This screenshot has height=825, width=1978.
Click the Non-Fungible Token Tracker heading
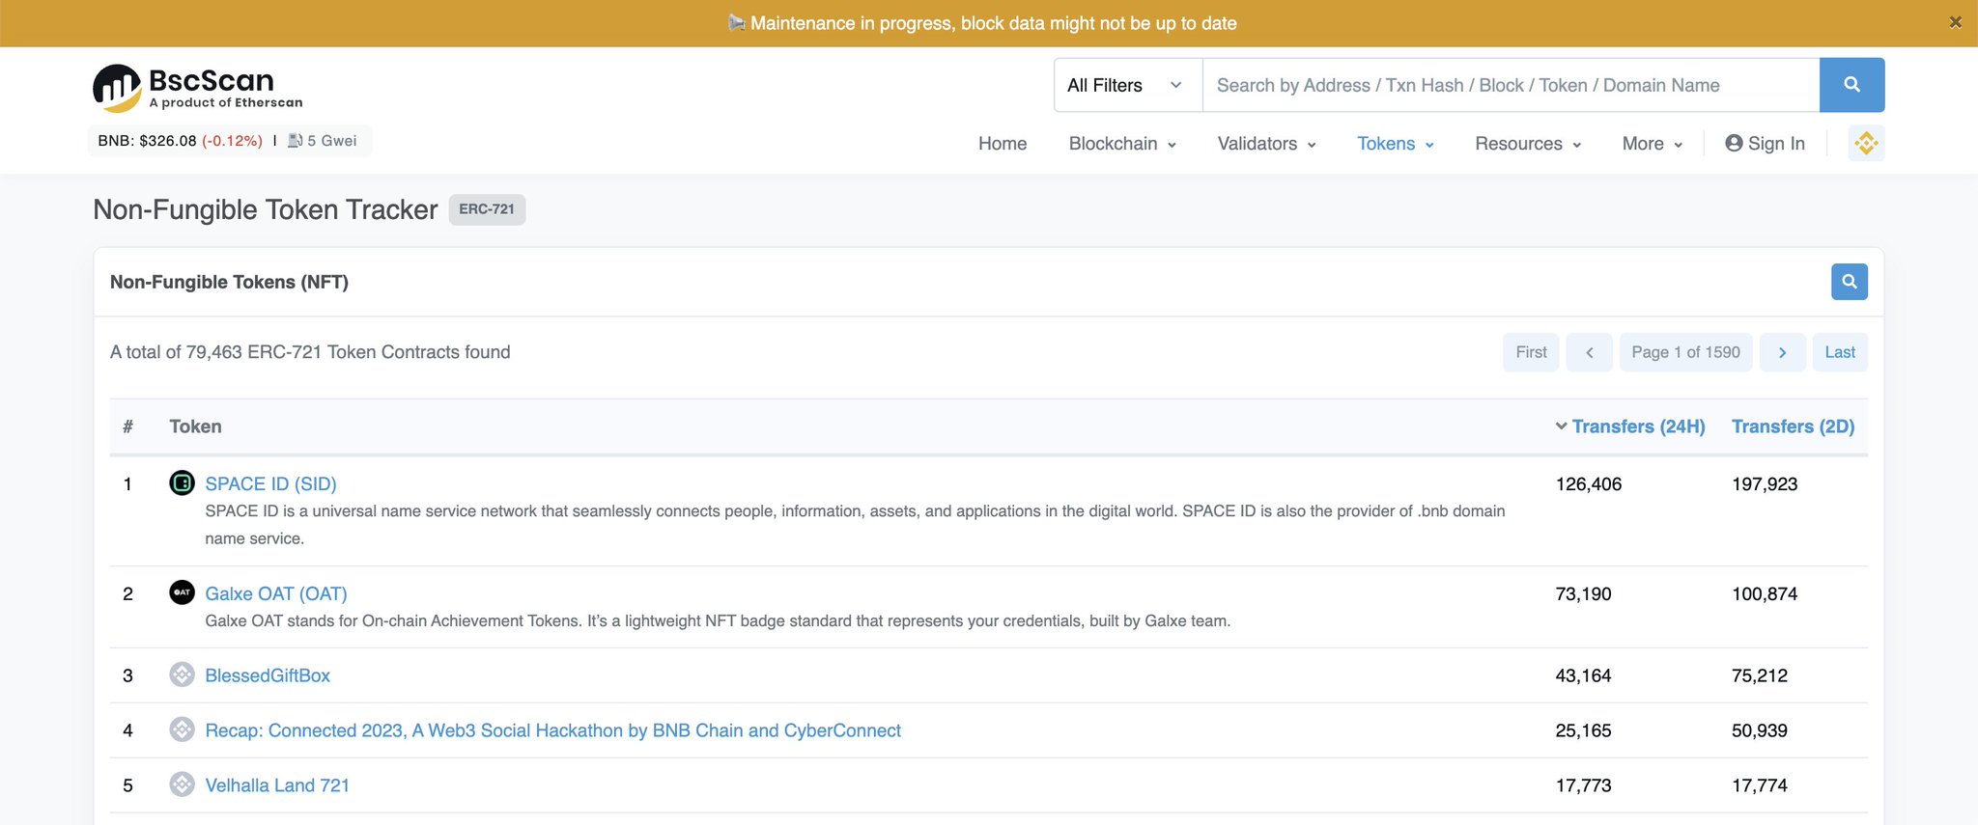click(x=266, y=209)
